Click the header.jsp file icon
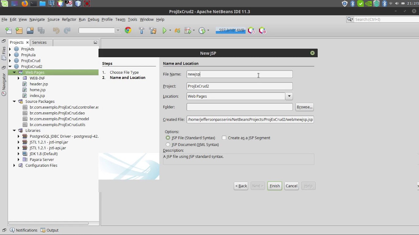The height and width of the screenshot is (235, 419). pos(25,84)
